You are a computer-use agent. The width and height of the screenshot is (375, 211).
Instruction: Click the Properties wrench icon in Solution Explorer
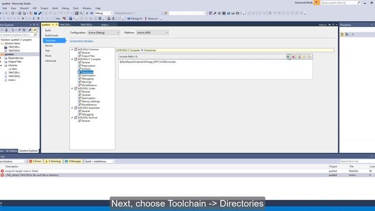(x=30, y=30)
